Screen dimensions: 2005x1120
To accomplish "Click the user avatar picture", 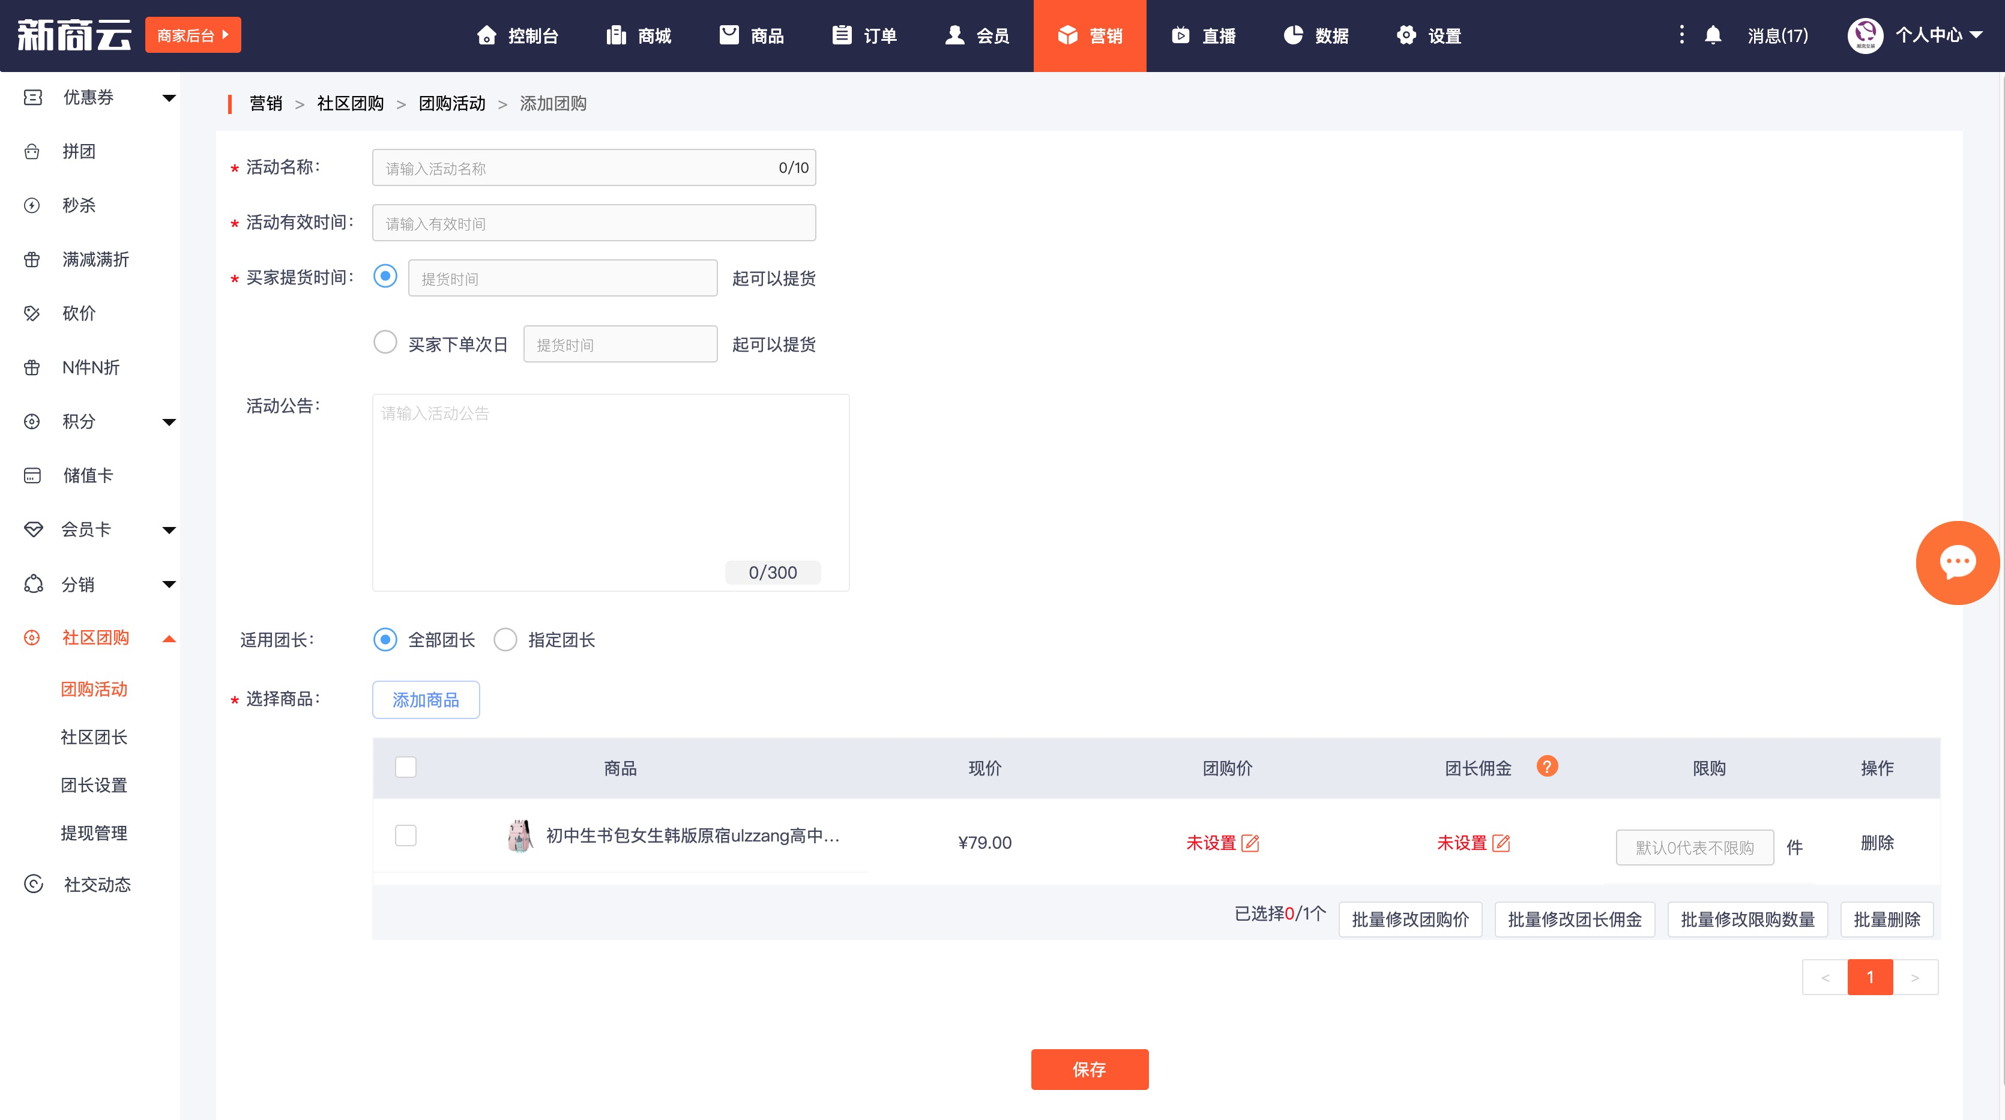I will (1865, 35).
